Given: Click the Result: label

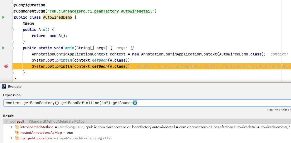Looking at the screenshot, I should point(9,116).
